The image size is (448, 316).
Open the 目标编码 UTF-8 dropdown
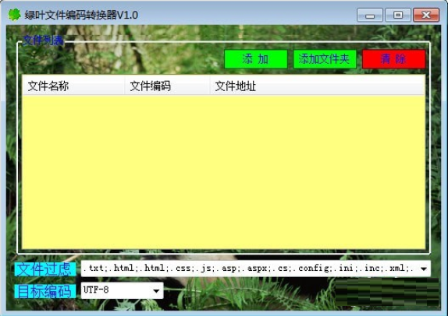point(123,290)
